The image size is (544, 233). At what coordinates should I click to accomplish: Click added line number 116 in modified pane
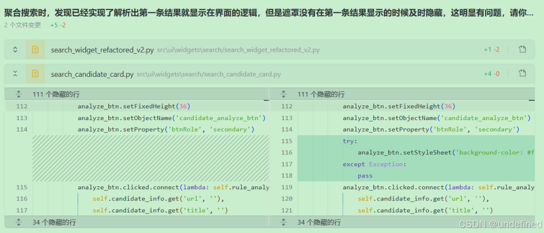tap(286, 153)
